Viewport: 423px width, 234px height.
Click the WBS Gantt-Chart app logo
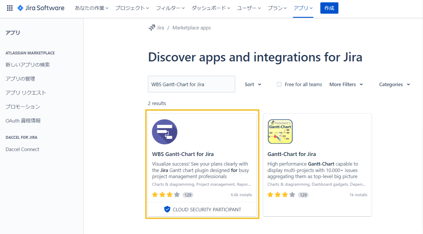point(165,132)
